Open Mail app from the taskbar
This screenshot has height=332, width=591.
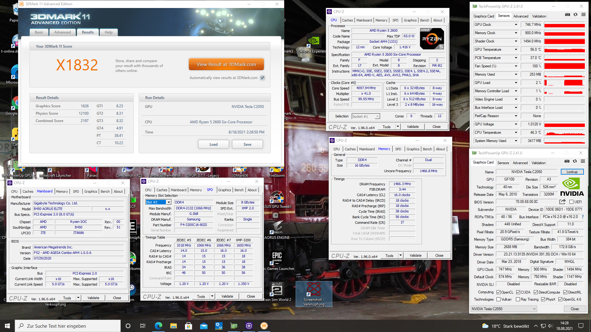click(x=203, y=326)
